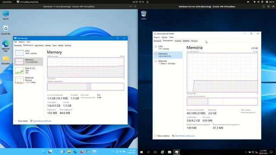Image resolution: width=276 pixels, height=155 pixels.
Task: Switch to Startup tab in Task Manager
Action: coord(48,46)
